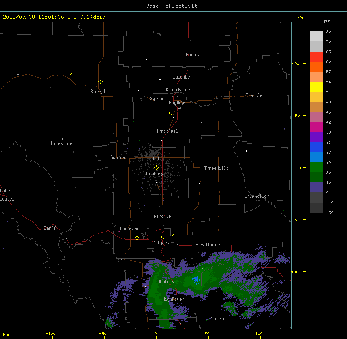
Task: Click the Strathmore label
Action: tap(208, 245)
